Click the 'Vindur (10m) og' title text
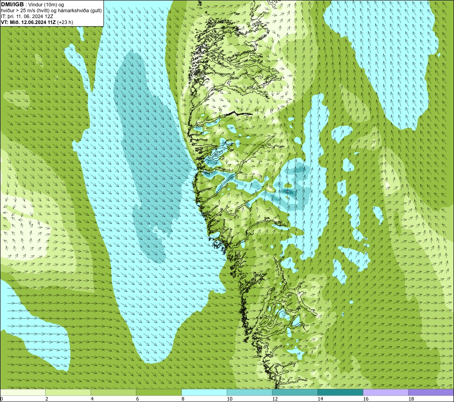 (46, 5)
